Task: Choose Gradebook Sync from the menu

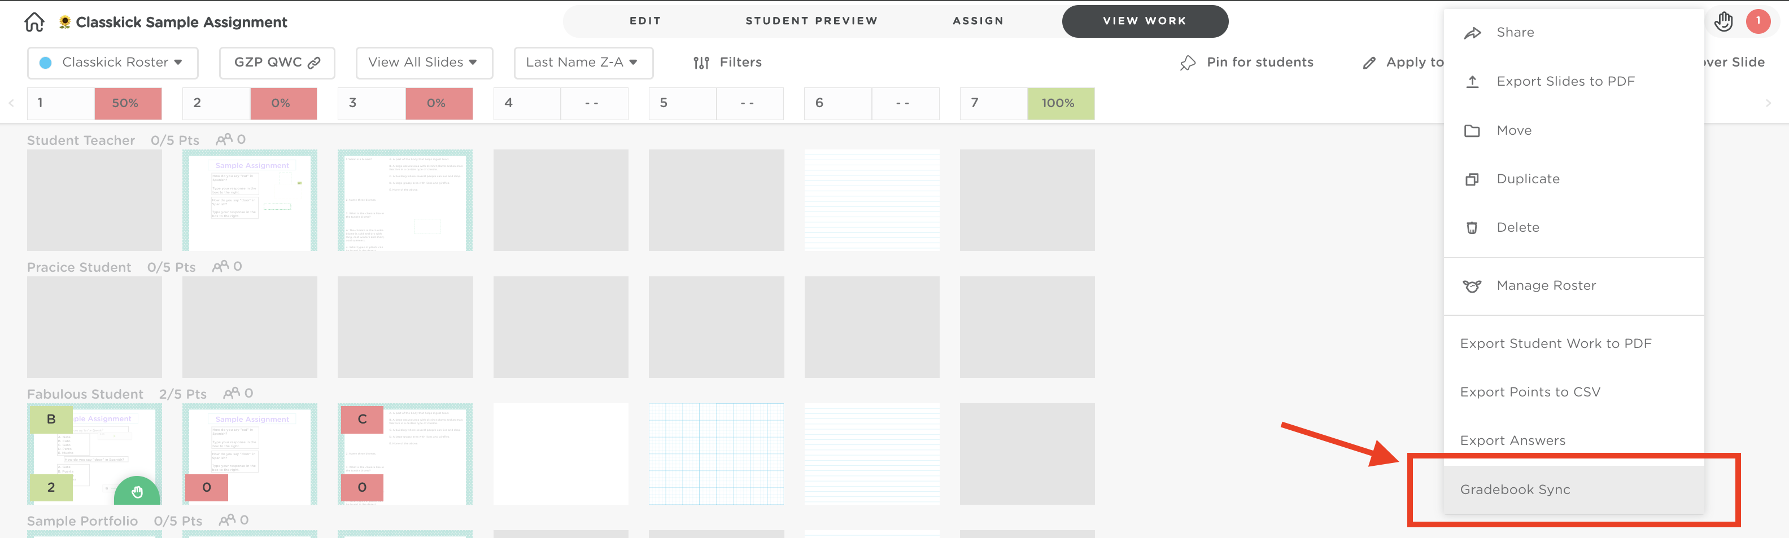Action: click(x=1574, y=490)
